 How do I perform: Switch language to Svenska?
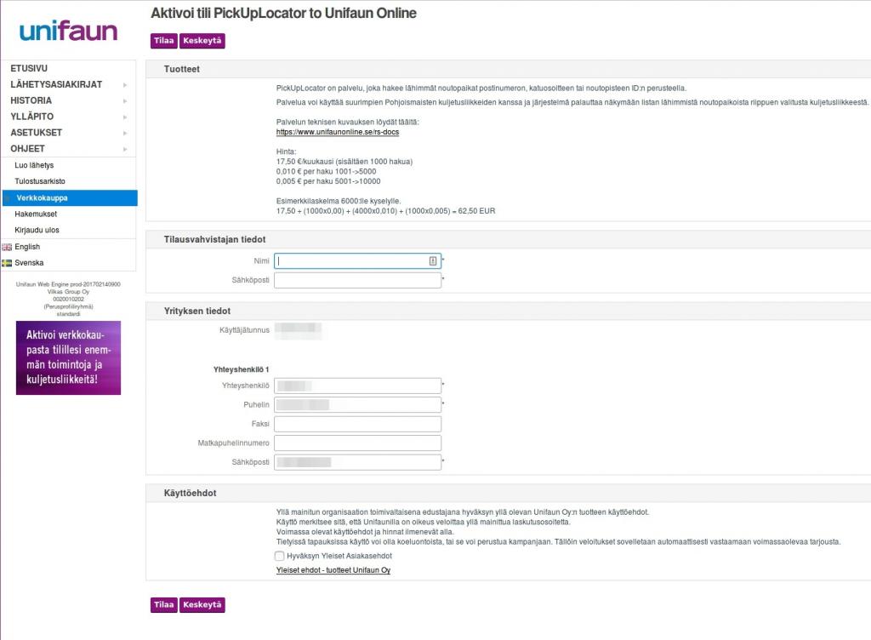tap(29, 263)
